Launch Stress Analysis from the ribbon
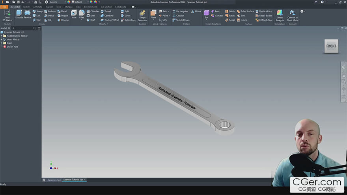The height and width of the screenshot is (195, 347). pos(280,15)
